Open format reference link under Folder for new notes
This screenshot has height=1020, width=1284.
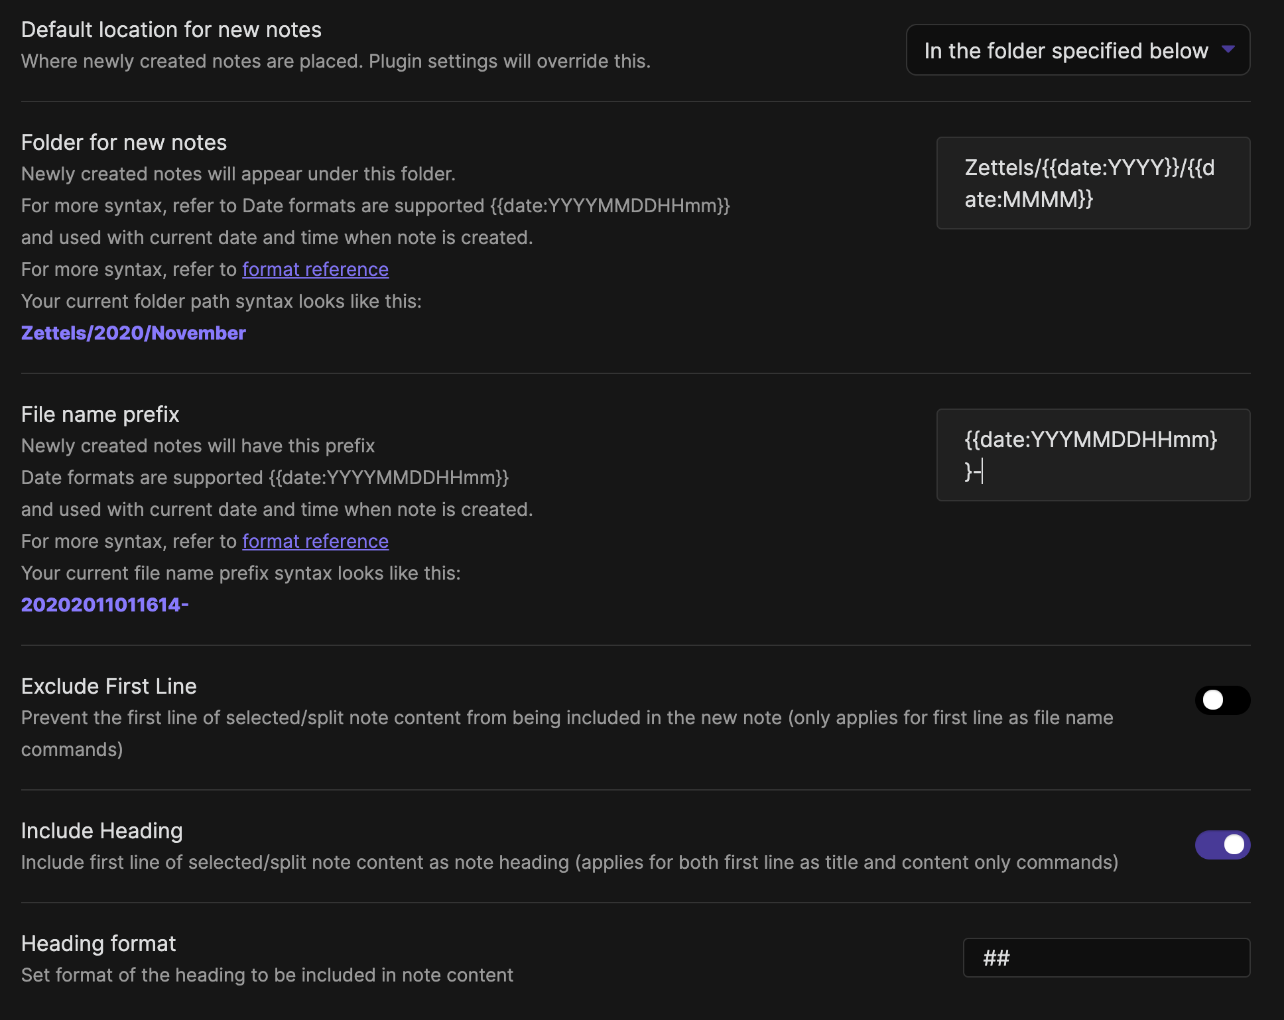(x=315, y=269)
